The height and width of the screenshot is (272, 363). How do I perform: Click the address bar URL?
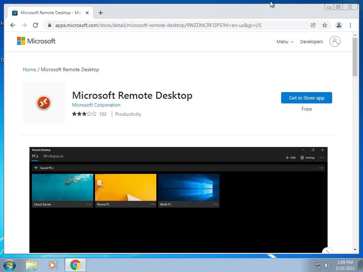[158, 25]
